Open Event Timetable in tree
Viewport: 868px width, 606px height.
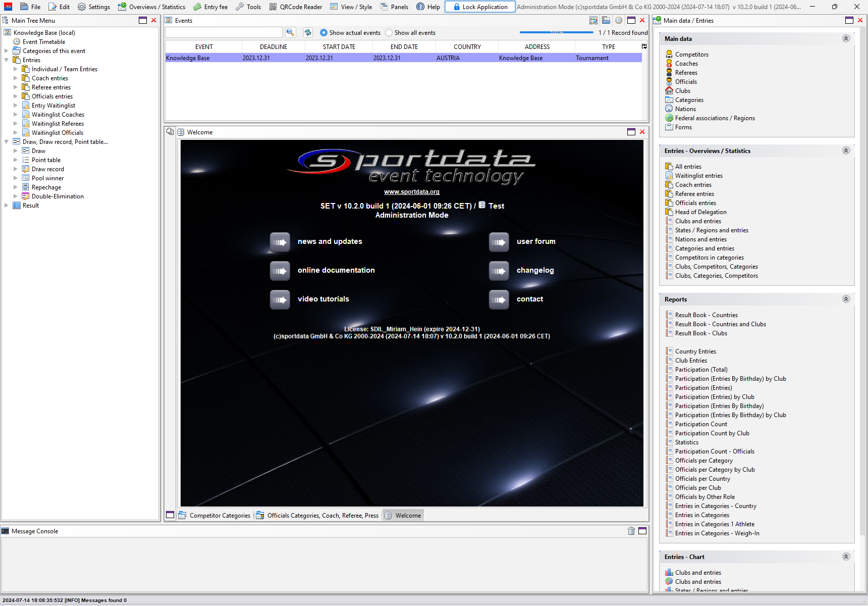click(44, 42)
